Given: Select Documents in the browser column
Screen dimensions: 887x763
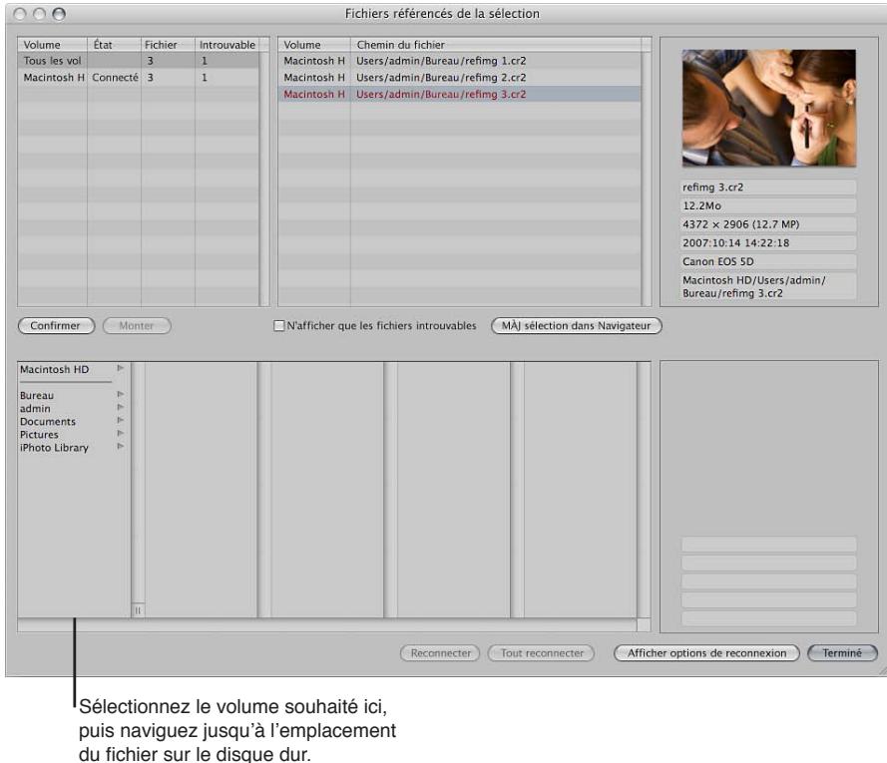Looking at the screenshot, I should point(48,421).
